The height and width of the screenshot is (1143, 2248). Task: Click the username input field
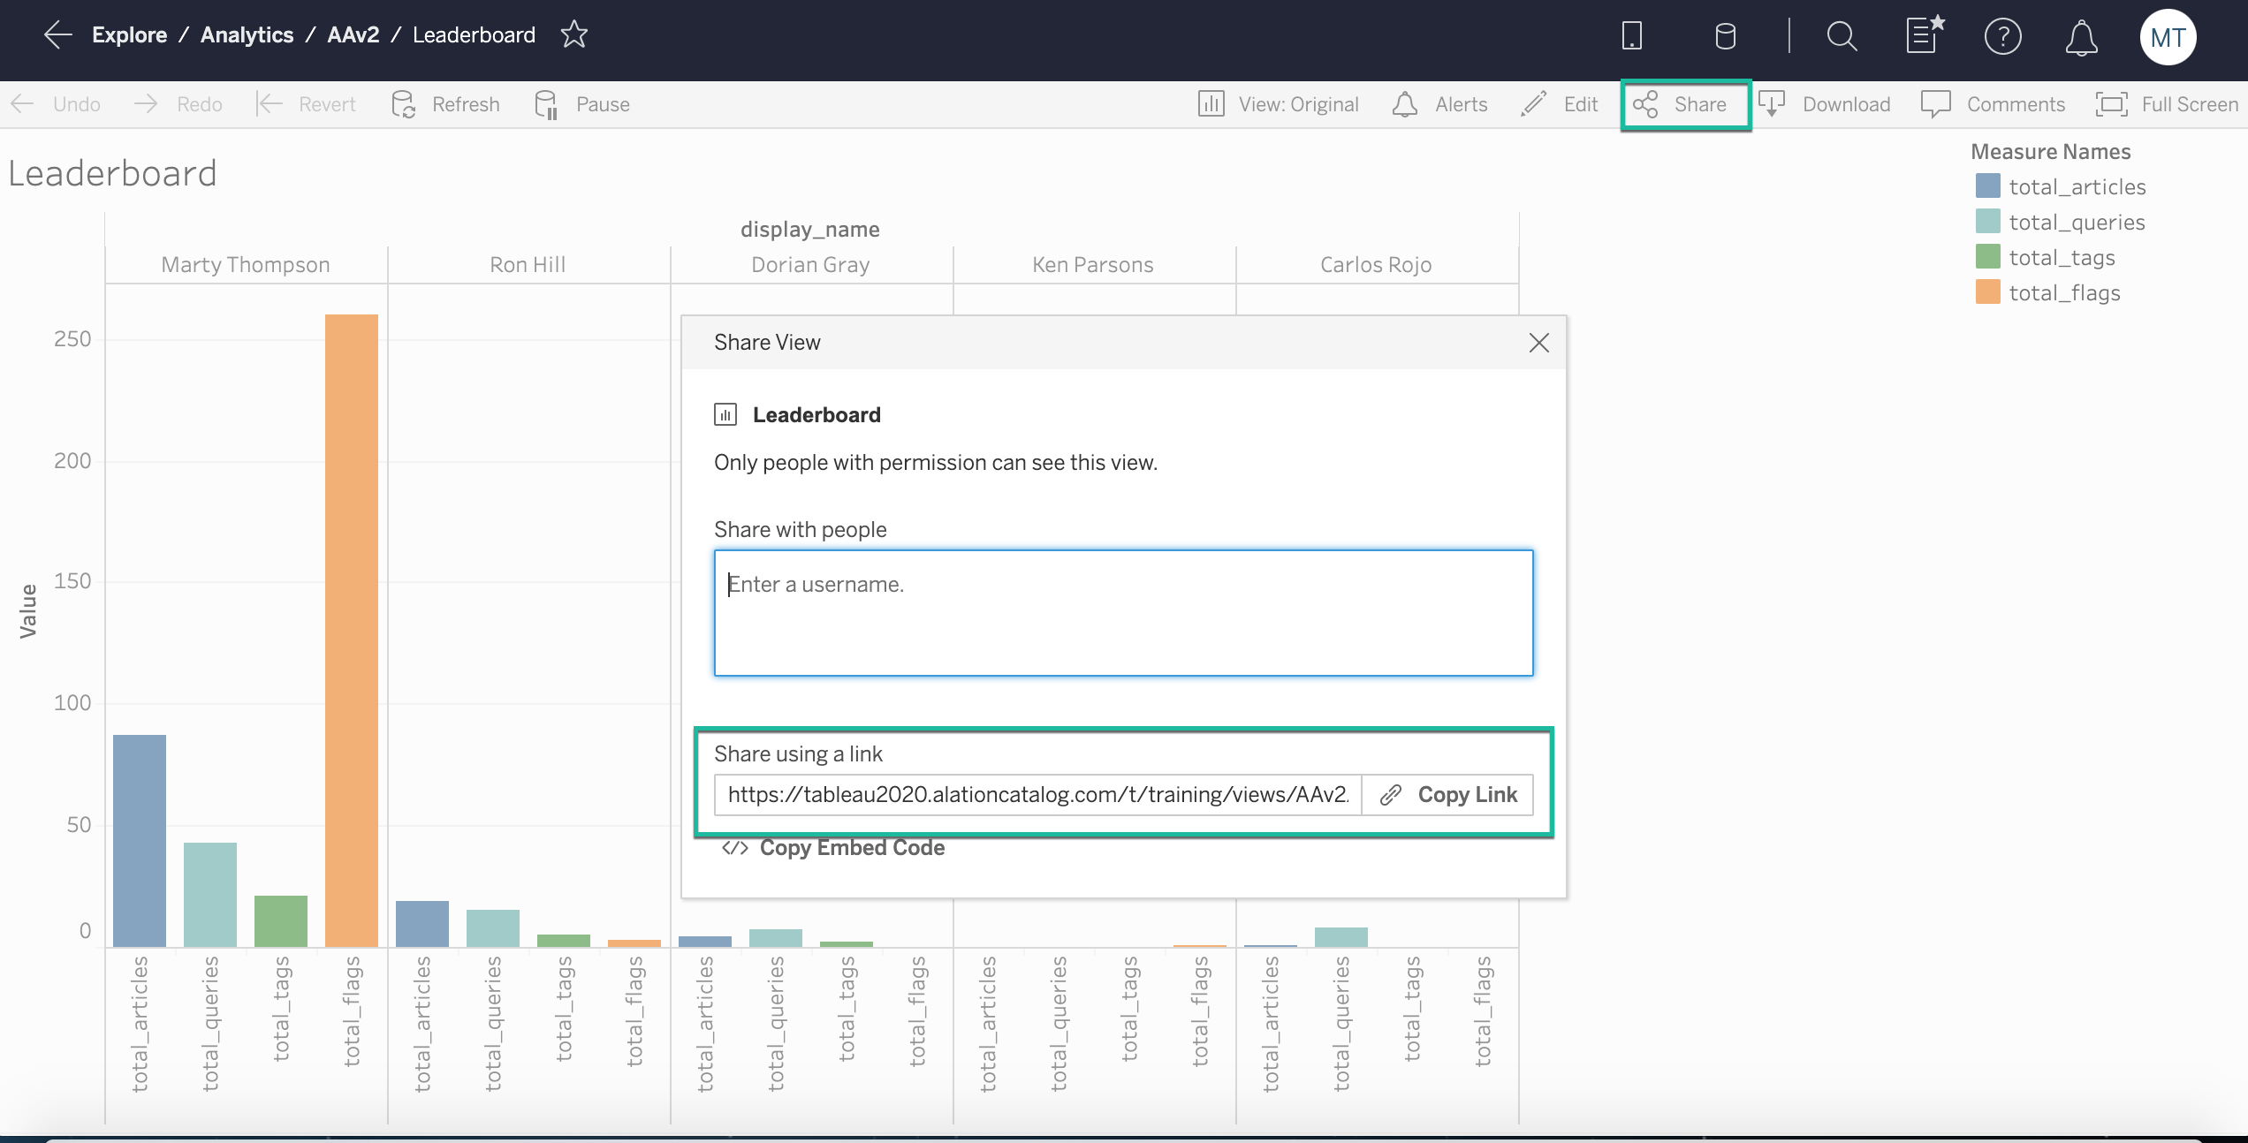click(x=1124, y=611)
